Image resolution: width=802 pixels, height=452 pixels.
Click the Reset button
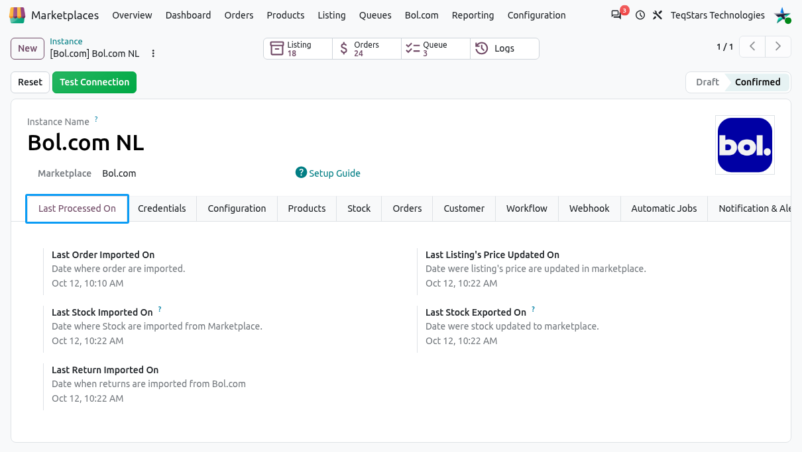[30, 82]
